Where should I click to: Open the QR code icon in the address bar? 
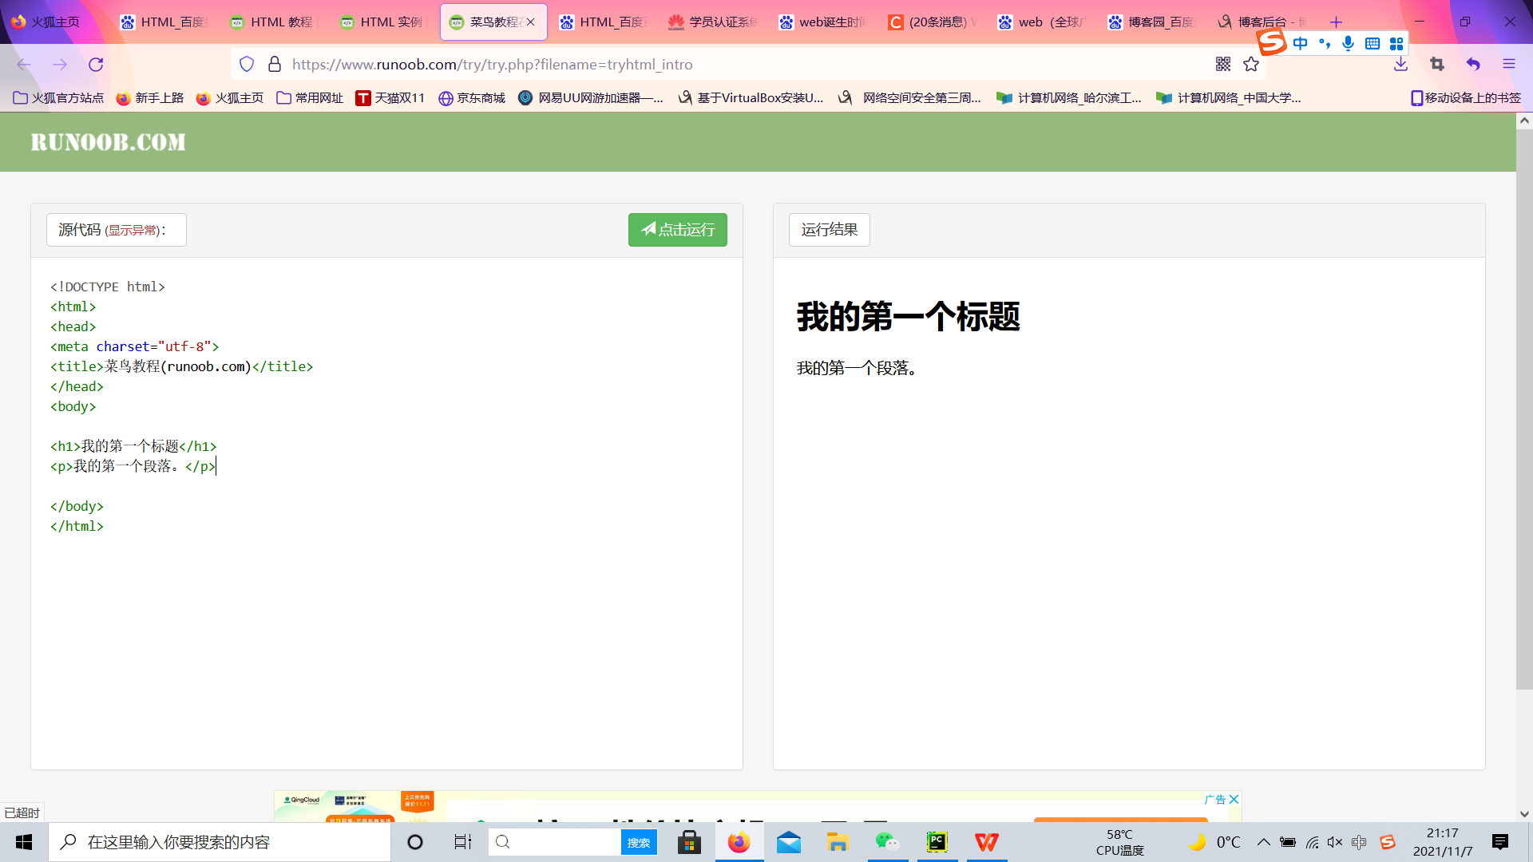tap(1223, 65)
